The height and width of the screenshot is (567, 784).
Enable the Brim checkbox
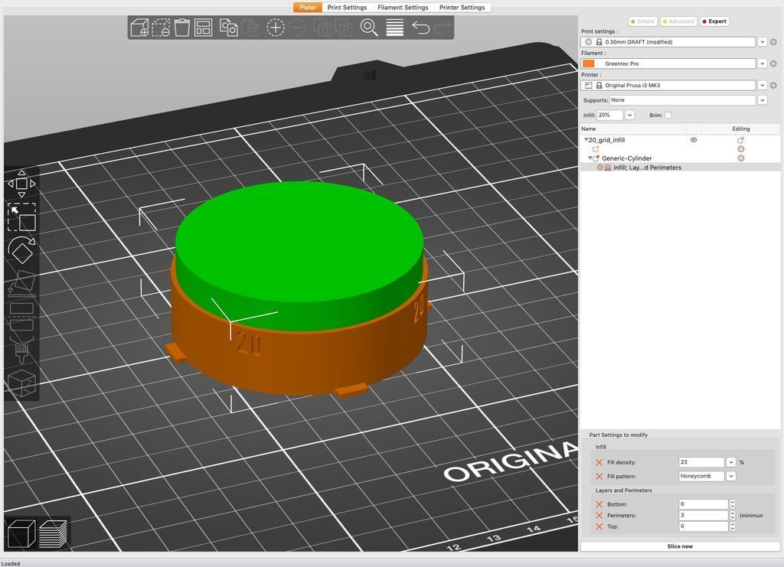pyautogui.click(x=668, y=116)
